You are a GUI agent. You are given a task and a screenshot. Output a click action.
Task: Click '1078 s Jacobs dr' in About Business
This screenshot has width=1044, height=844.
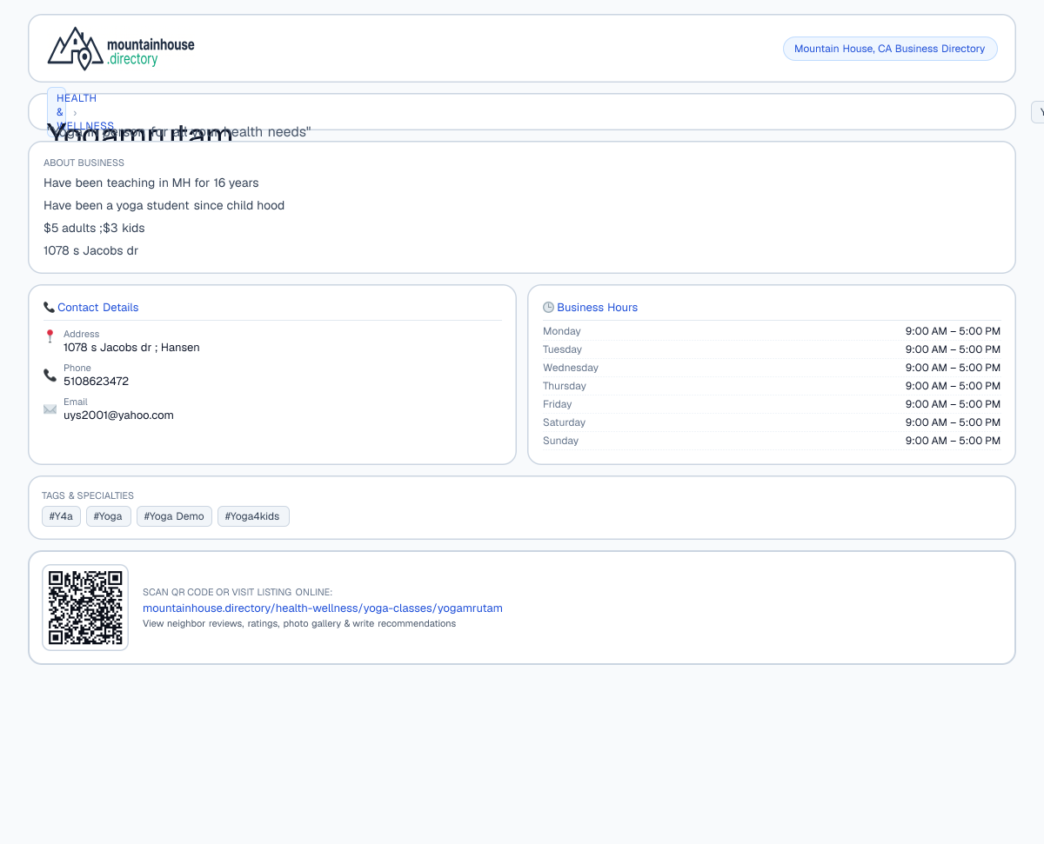pyautogui.click(x=90, y=251)
